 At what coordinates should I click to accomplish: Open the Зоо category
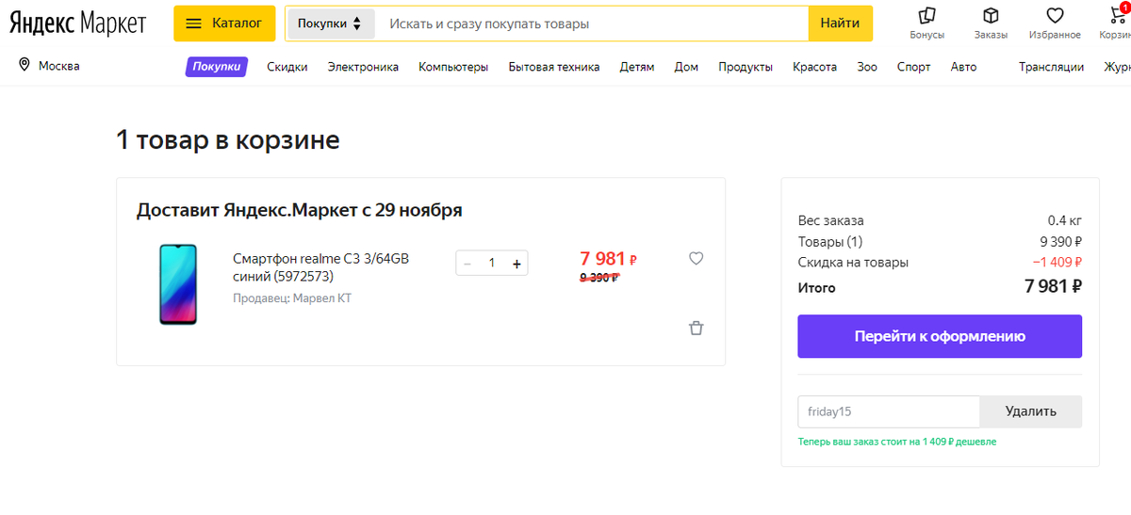(867, 67)
